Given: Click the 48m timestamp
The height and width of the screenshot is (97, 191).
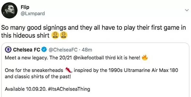Looking at the screenshot, I should tap(87, 50).
